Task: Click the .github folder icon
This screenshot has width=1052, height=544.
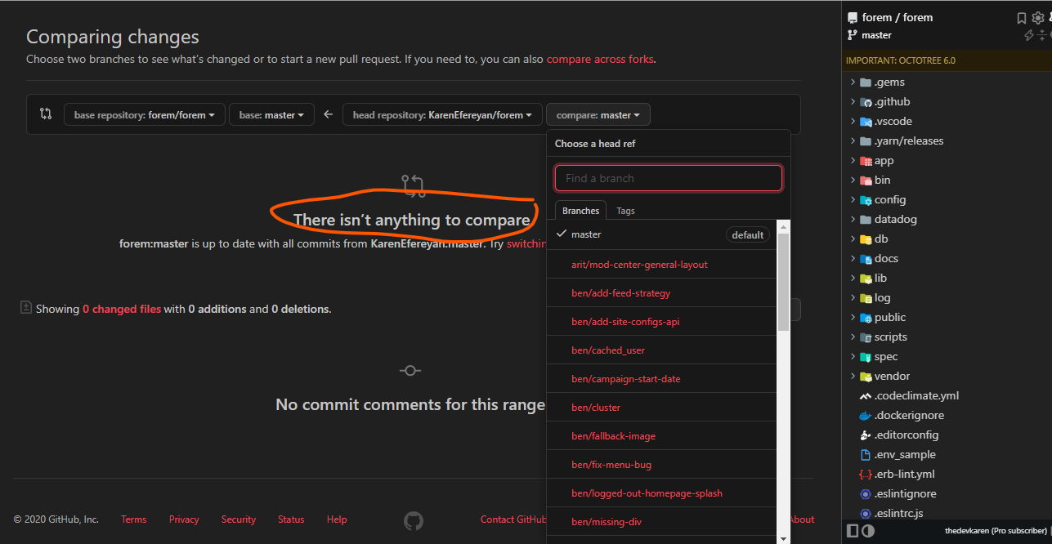Action: [x=866, y=102]
